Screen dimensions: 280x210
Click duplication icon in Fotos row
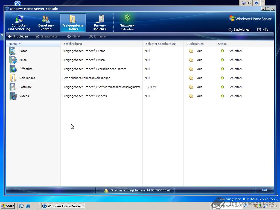point(191,51)
